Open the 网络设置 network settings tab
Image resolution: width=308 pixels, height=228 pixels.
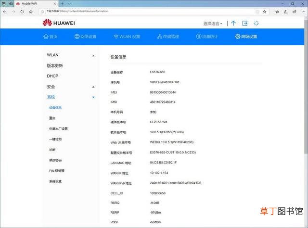click(86, 37)
